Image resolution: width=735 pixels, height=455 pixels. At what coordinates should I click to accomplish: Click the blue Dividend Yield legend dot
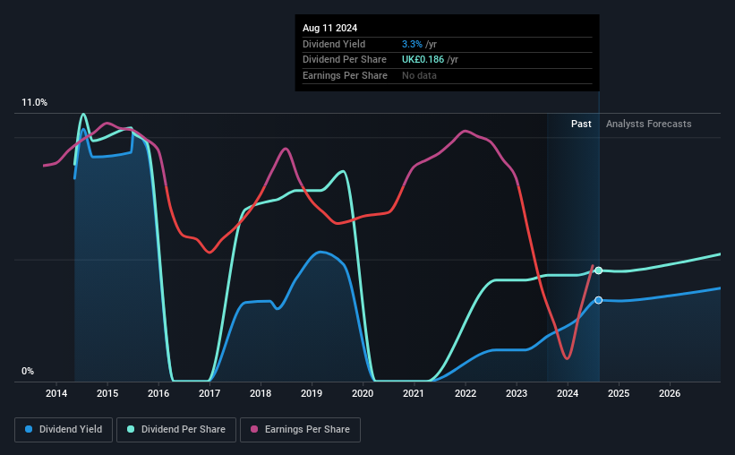[x=29, y=429]
